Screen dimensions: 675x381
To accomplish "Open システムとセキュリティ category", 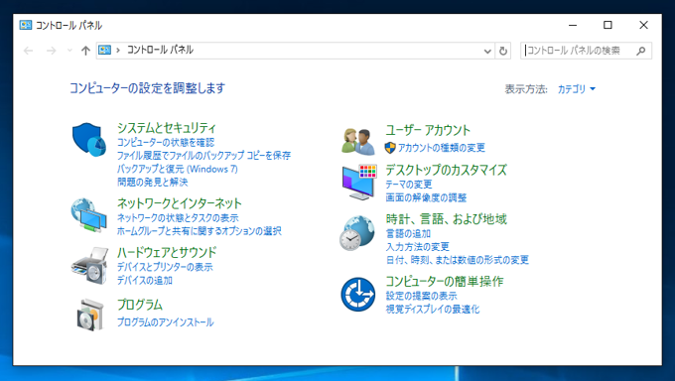I will 167,127.
